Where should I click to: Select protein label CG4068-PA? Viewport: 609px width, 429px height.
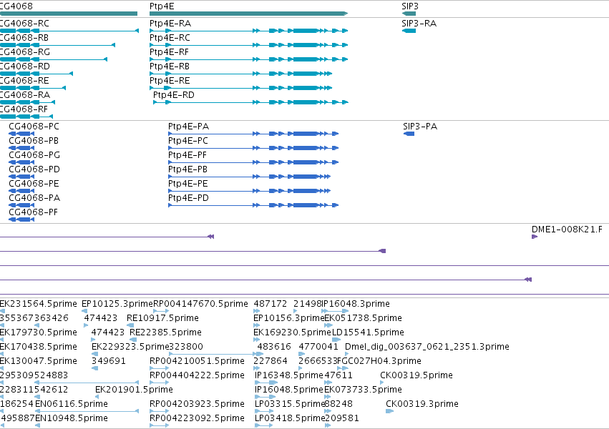pos(34,198)
